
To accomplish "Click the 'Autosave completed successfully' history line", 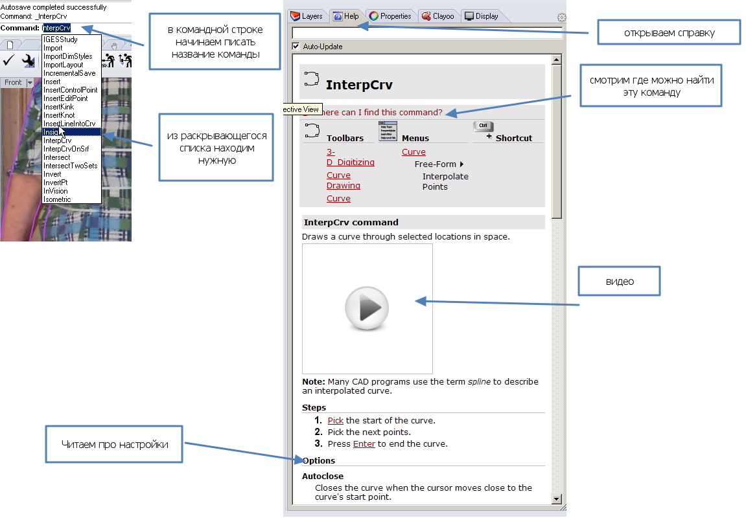I will point(53,8).
